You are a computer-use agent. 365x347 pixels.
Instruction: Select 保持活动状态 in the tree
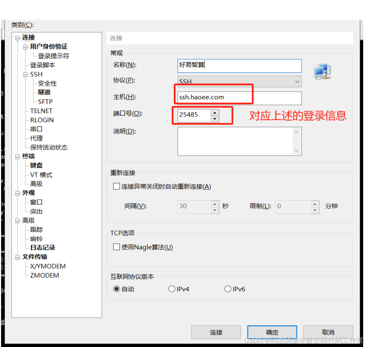[49, 147]
